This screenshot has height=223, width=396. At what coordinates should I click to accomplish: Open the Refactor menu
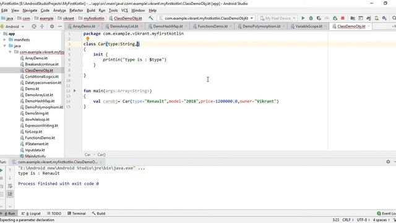[76, 11]
